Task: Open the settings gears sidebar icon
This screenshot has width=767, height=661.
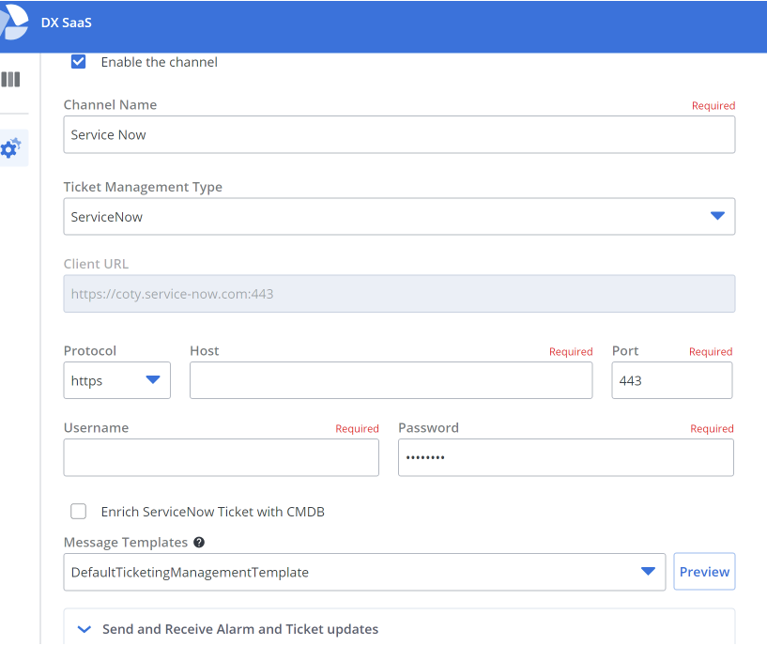Action: click(12, 147)
